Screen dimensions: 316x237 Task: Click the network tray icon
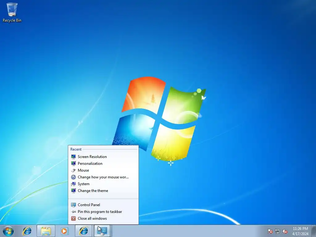click(x=277, y=231)
